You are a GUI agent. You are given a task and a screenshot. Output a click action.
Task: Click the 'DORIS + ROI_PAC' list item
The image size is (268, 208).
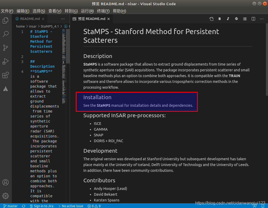point(108,141)
